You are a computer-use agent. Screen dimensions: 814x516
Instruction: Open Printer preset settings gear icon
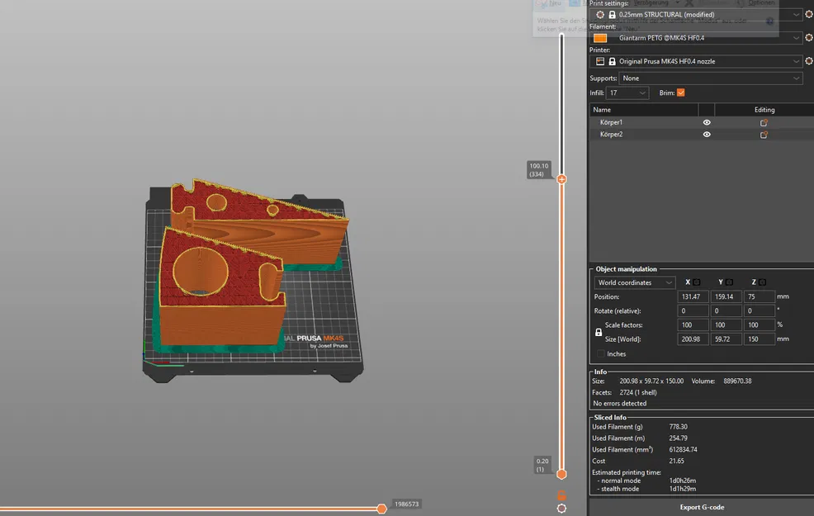point(808,61)
